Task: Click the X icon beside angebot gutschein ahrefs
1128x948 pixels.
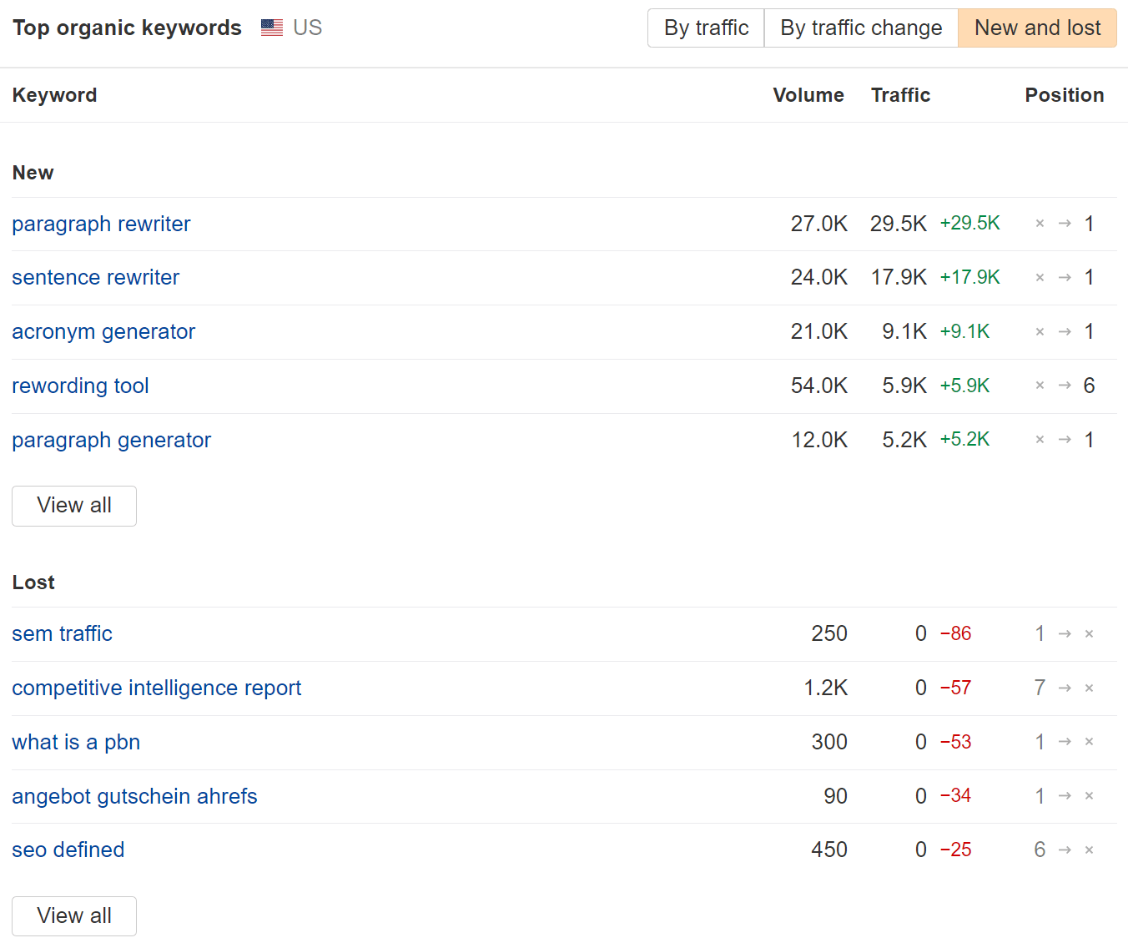Action: click(x=1090, y=796)
